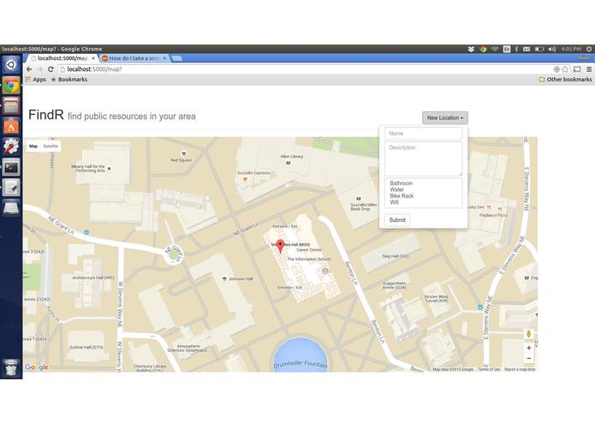Switch map to Satellite view

[51, 146]
